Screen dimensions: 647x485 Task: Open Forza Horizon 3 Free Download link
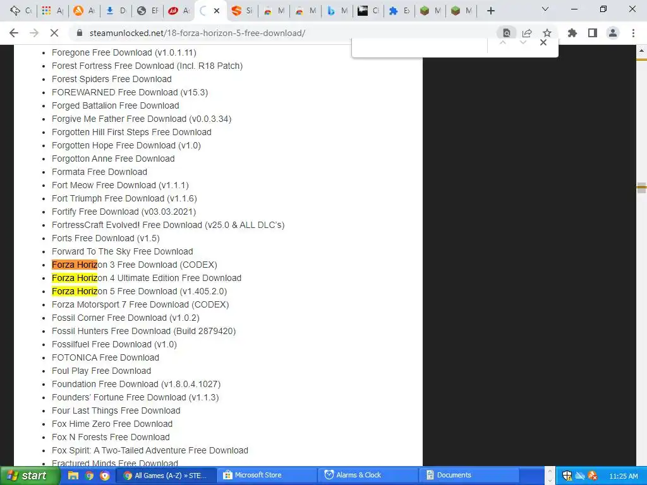click(x=135, y=265)
